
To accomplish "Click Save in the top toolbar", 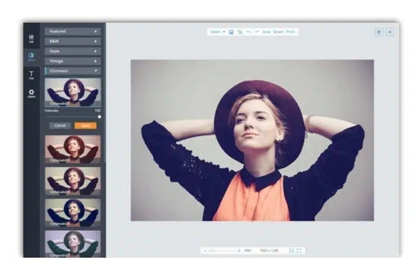I will (x=266, y=32).
